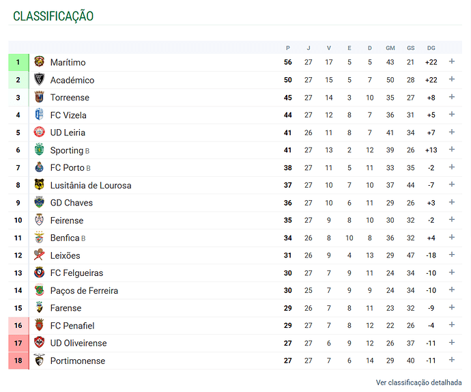Image resolution: width=471 pixels, height=392 pixels.
Task: Click the FC Vizela team logo
Action: [x=39, y=115]
